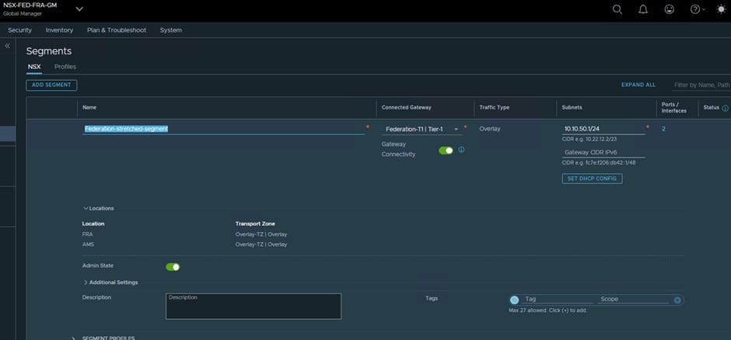Open the Security menu

pos(19,29)
